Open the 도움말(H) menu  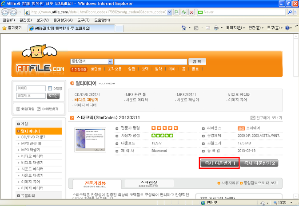[x=102, y=20]
